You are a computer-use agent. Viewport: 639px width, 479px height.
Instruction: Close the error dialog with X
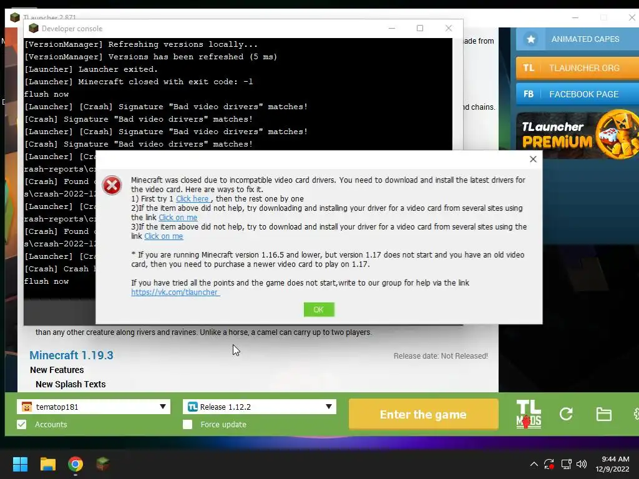click(x=533, y=159)
